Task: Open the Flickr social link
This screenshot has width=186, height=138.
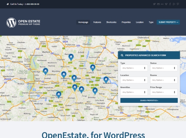Action: (x=162, y=4)
